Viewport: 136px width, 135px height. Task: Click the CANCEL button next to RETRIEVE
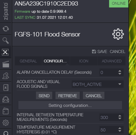click(94, 96)
